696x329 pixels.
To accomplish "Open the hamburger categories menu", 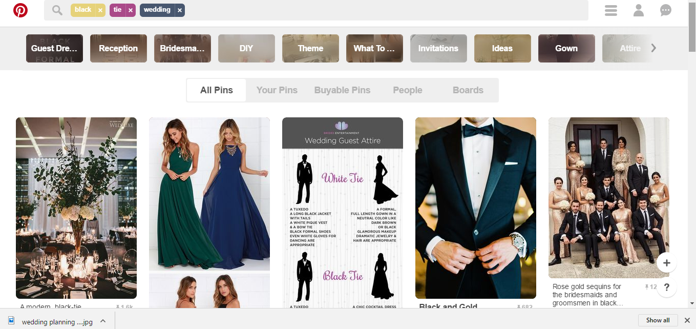I will pos(610,10).
